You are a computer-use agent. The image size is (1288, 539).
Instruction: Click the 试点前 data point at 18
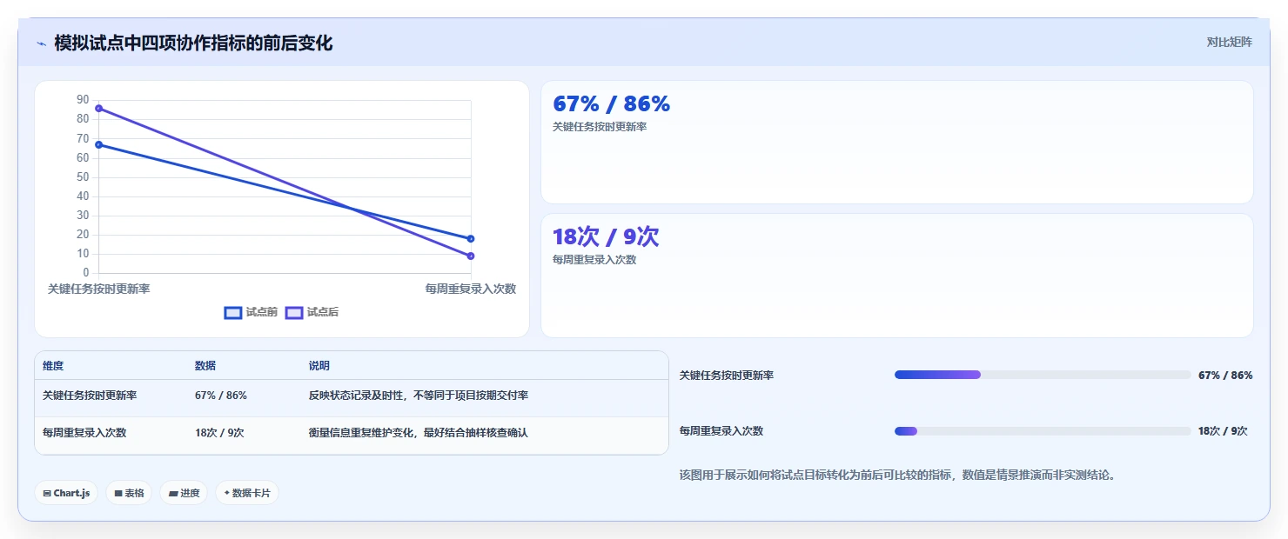(x=471, y=238)
